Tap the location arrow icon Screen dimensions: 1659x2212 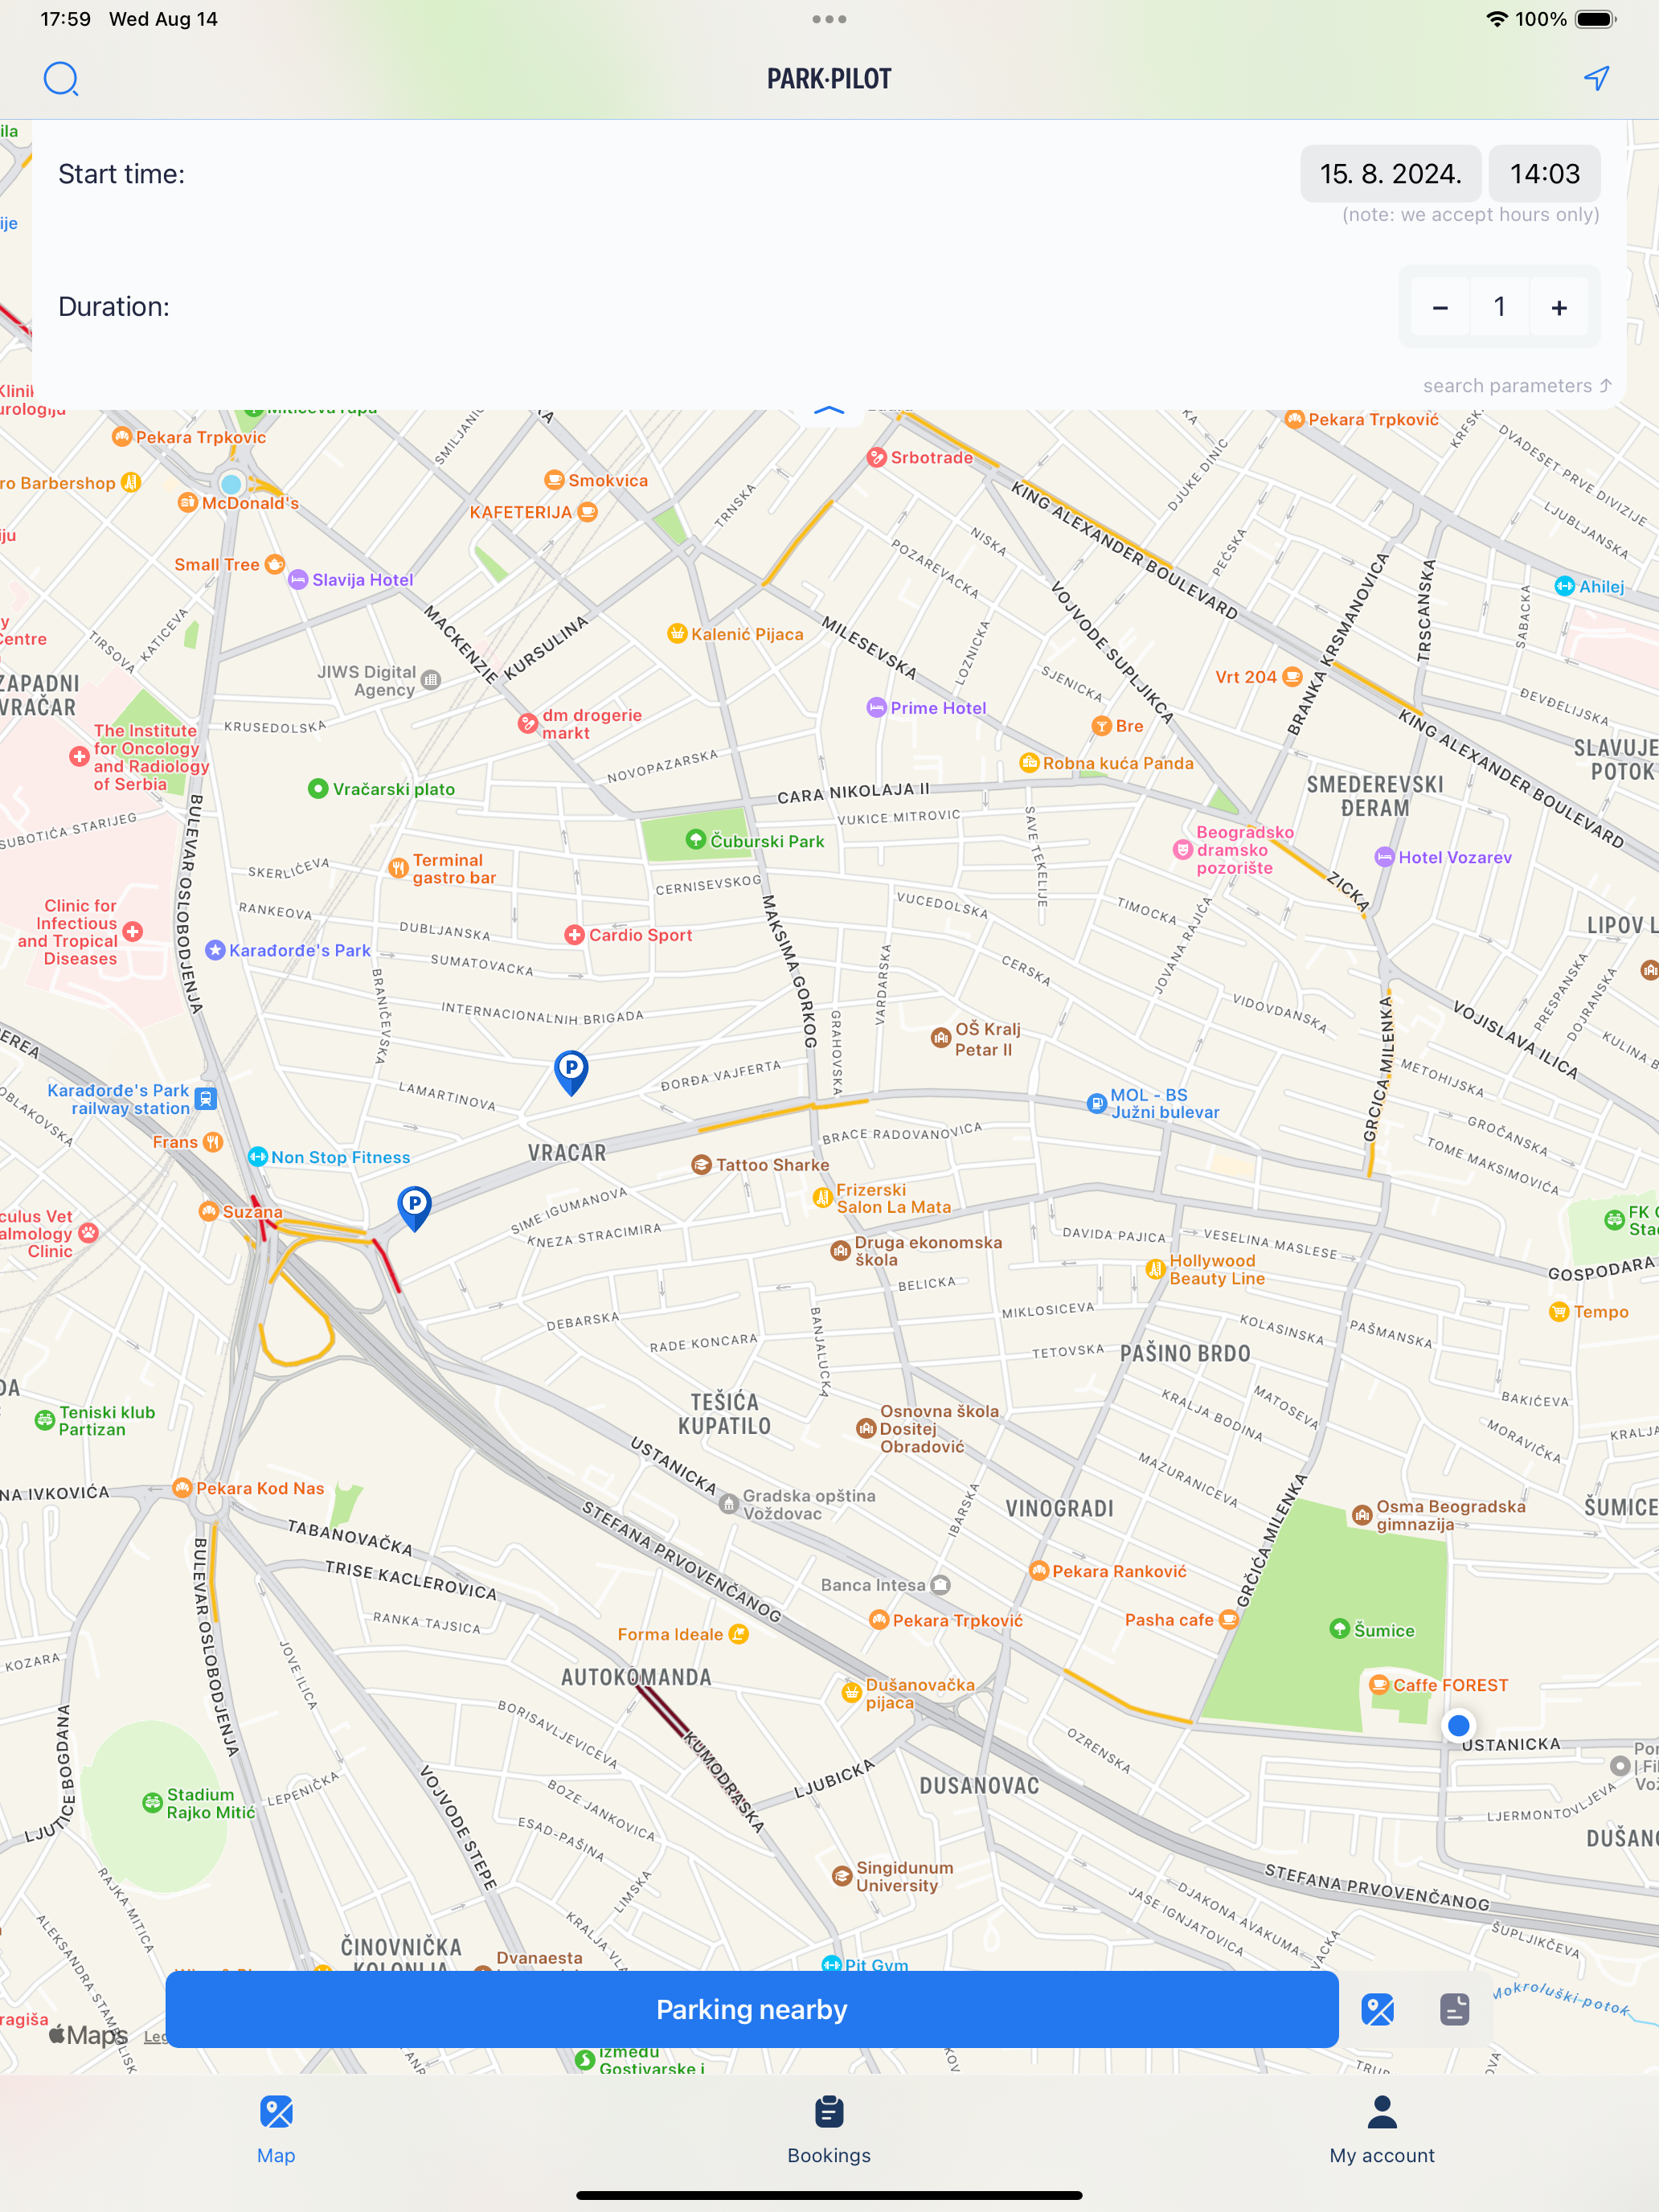1597,78
